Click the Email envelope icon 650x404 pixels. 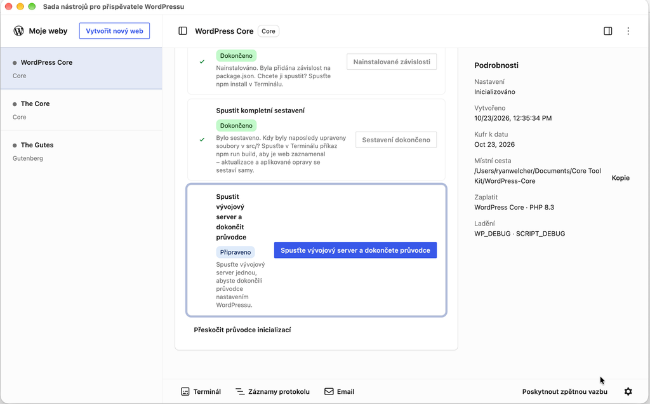coord(329,391)
